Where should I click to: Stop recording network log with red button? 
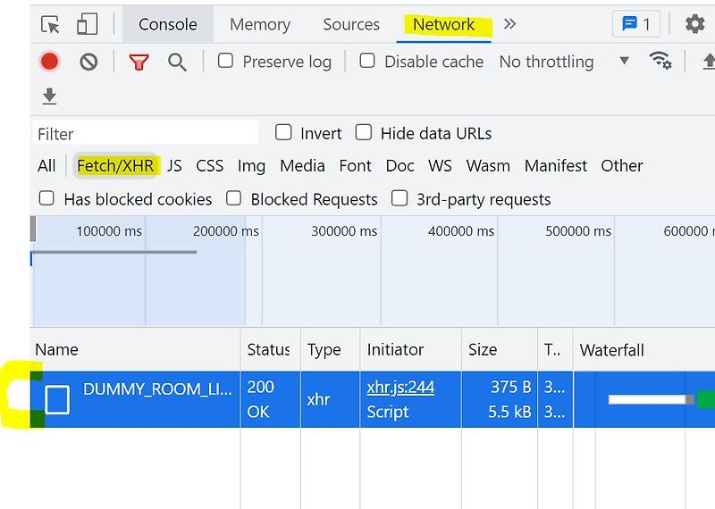tap(49, 62)
